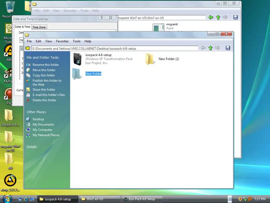This screenshot has height=203, width=270.
Task: Open Desktop under Other Places
Action: 38,119
